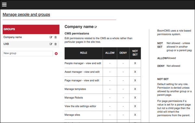
Task: Select Company name group in list
Action: coord(13,37)
